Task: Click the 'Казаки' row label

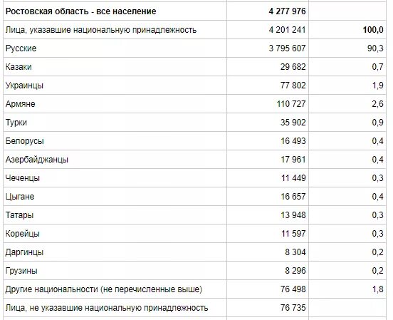Action: 19,67
